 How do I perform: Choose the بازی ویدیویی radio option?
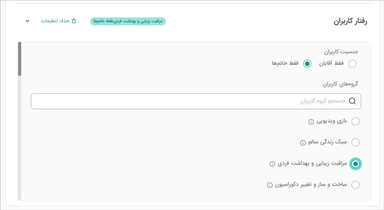point(355,121)
